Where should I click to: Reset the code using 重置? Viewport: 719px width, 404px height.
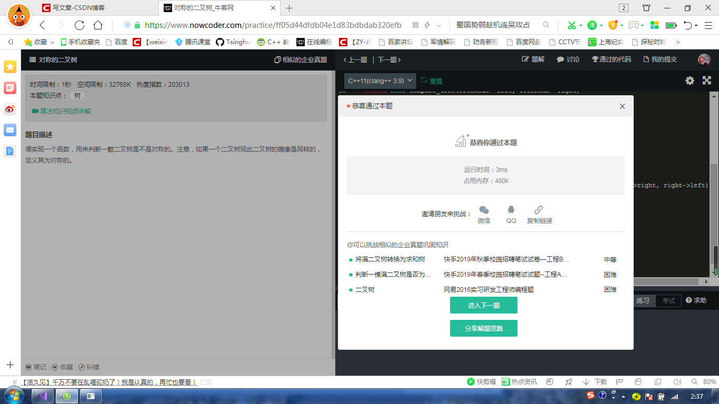(x=435, y=80)
